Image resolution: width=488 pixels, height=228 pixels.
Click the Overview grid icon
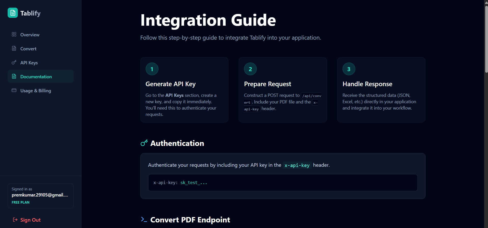[x=14, y=34]
